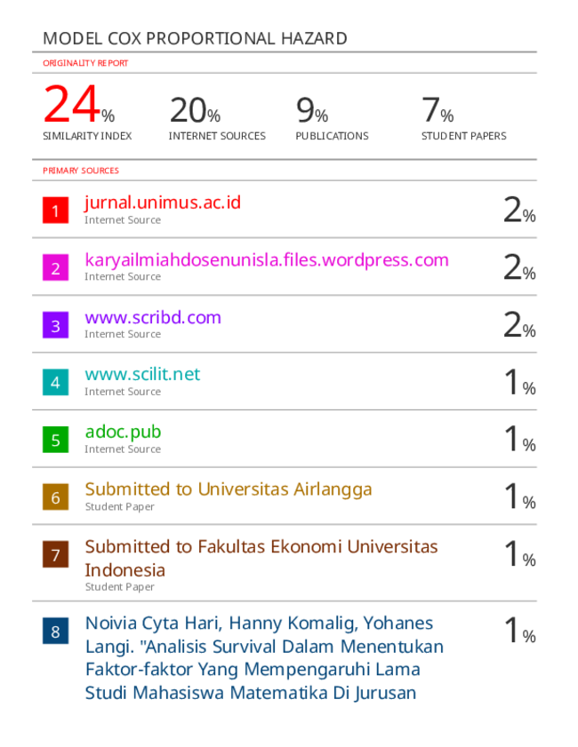Viewport: 578px width, 747px height.
Task: Open the www.scilit.net source link
Action: pos(142,375)
